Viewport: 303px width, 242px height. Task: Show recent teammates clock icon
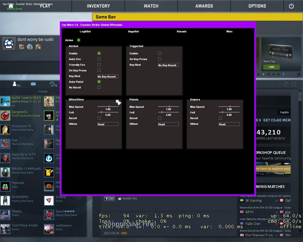click(52, 84)
